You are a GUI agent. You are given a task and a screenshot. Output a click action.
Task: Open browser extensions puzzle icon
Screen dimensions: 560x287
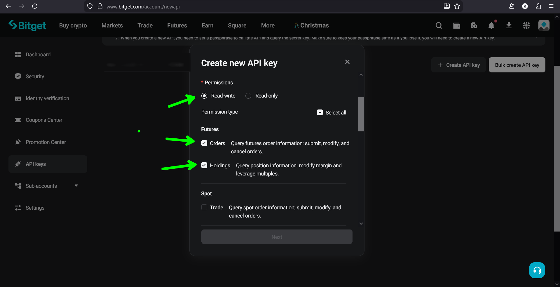click(538, 6)
